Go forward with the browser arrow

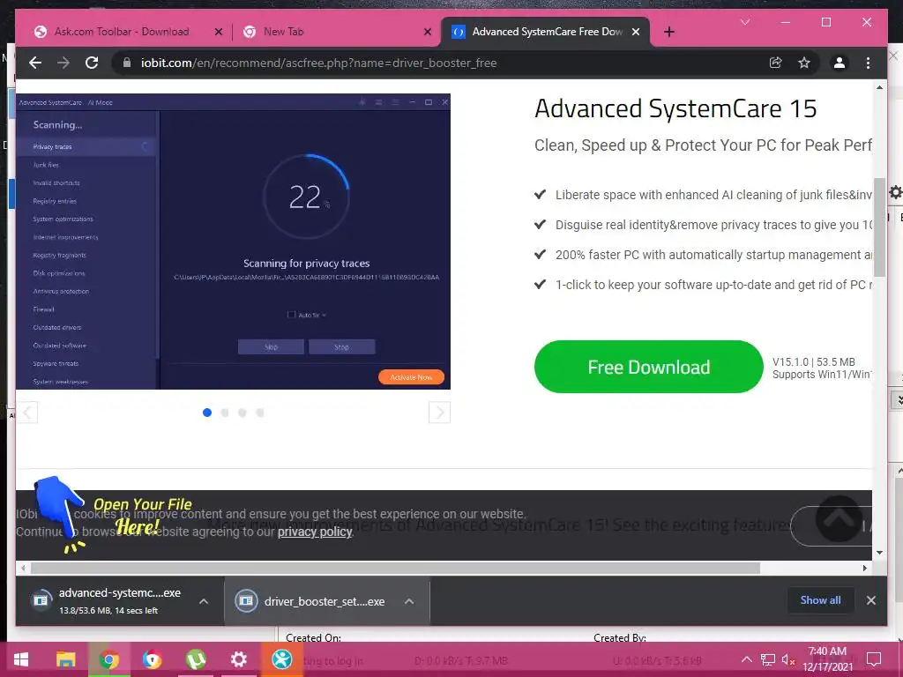click(63, 63)
